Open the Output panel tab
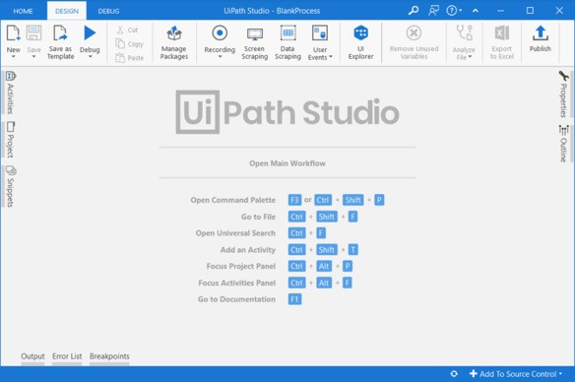The width and height of the screenshot is (575, 382). [32, 356]
